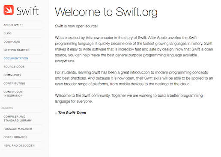Click the paragraph about students learning Swift
This screenshot has width=221, height=157.
(x=134, y=78)
